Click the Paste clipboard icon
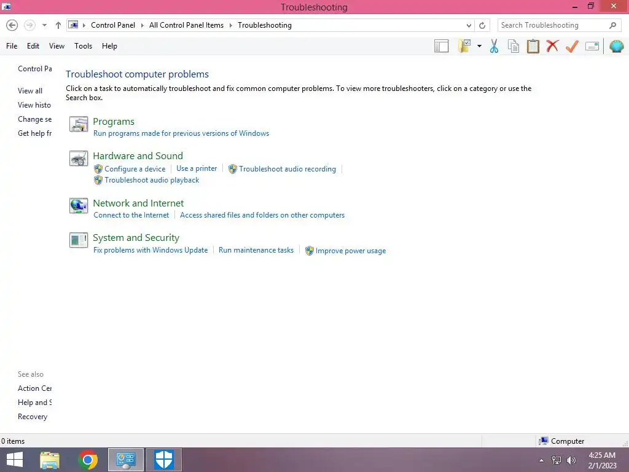 coord(533,46)
